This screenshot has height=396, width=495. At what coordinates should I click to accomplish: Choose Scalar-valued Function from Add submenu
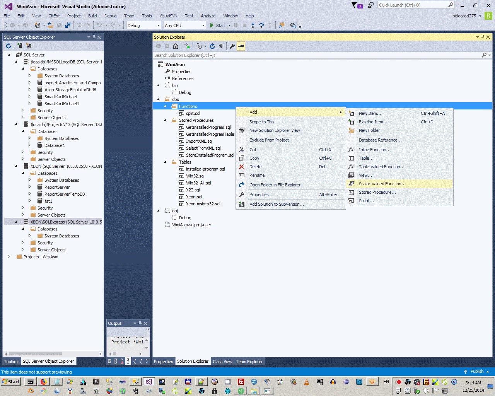point(399,184)
